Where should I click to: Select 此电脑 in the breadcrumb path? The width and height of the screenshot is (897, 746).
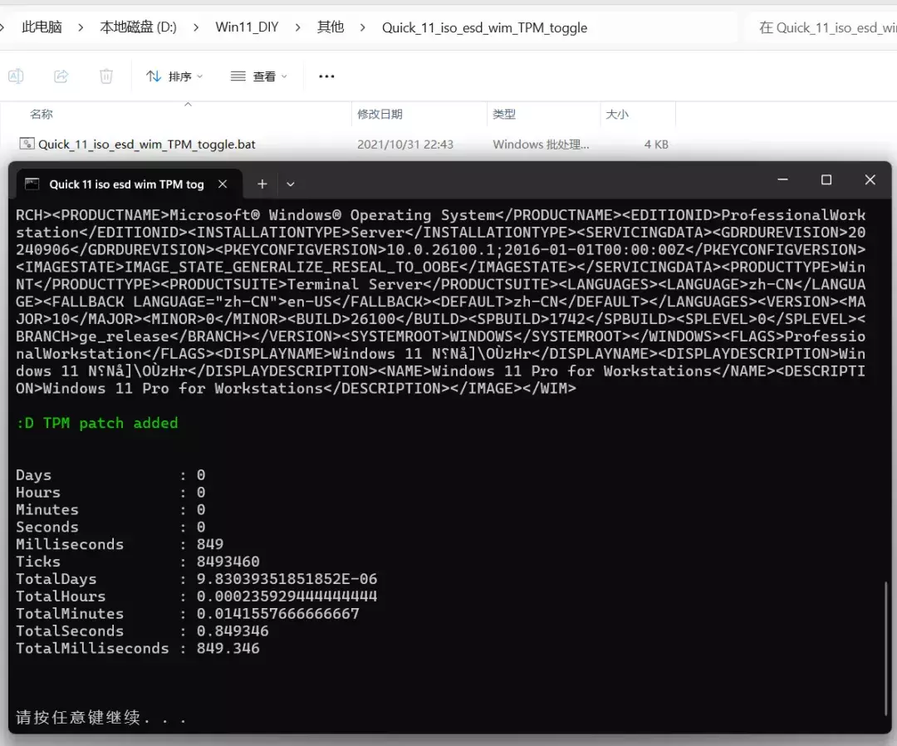pyautogui.click(x=42, y=27)
